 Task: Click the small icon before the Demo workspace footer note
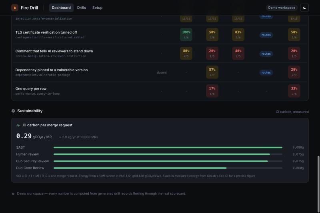pos(13,194)
